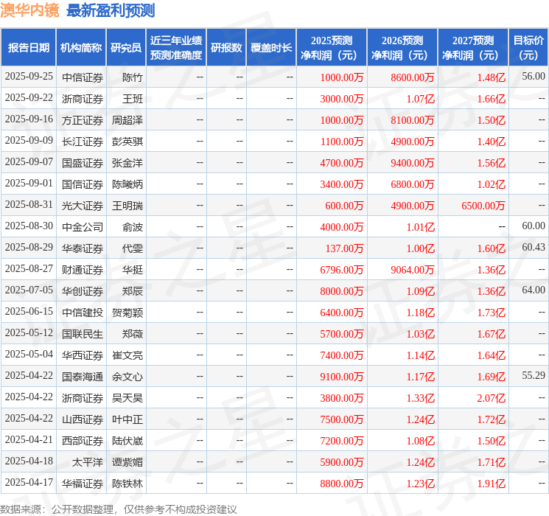The image size is (549, 516).
Task: Click 3000.00万 in 浙商证券 row
Action: (341, 99)
